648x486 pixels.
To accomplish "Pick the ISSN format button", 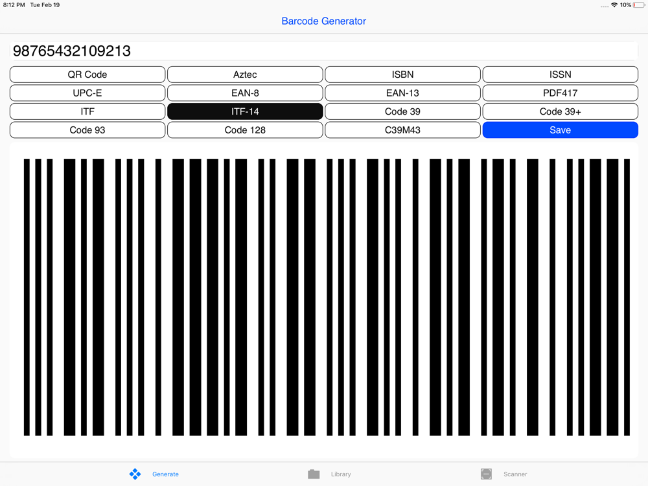I will pyautogui.click(x=561, y=75).
